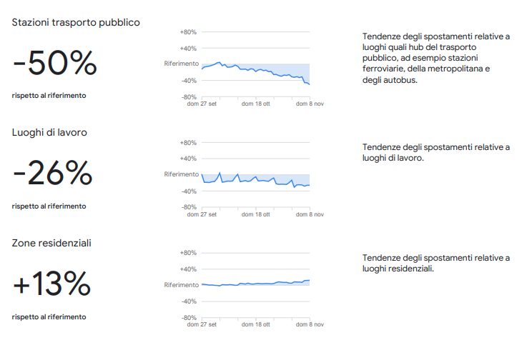Click "rispetto al riferimento" below -50%
This screenshot has height=355, width=532.
click(x=49, y=96)
